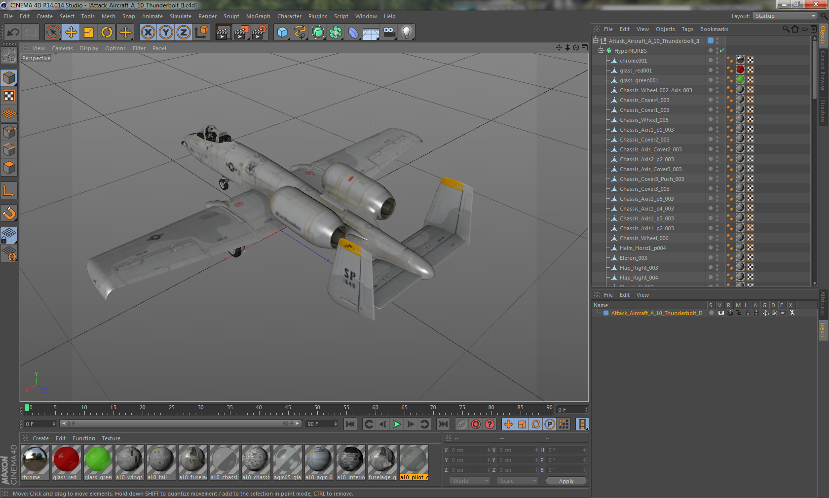Select the a10_wings material thumbnail

point(130,459)
